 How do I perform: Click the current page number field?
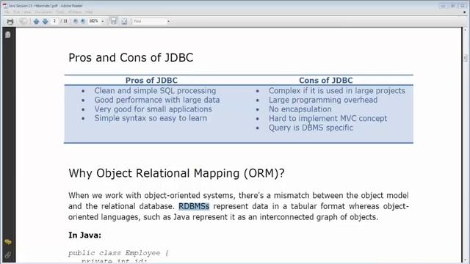click(54, 21)
